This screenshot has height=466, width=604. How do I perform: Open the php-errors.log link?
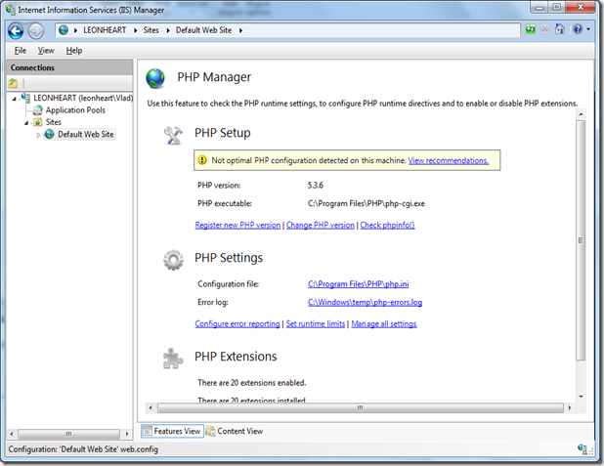pyautogui.click(x=365, y=302)
